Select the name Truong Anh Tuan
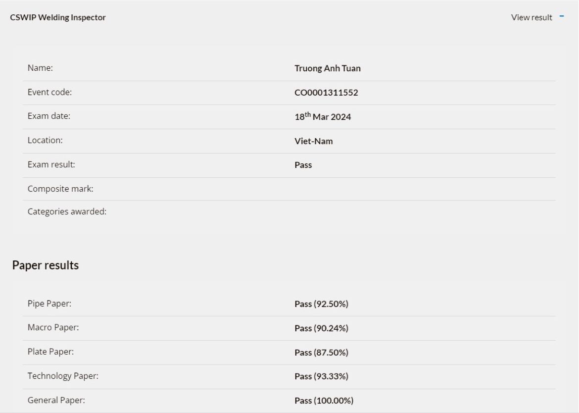Screen dimensions: 579x413 point(328,68)
